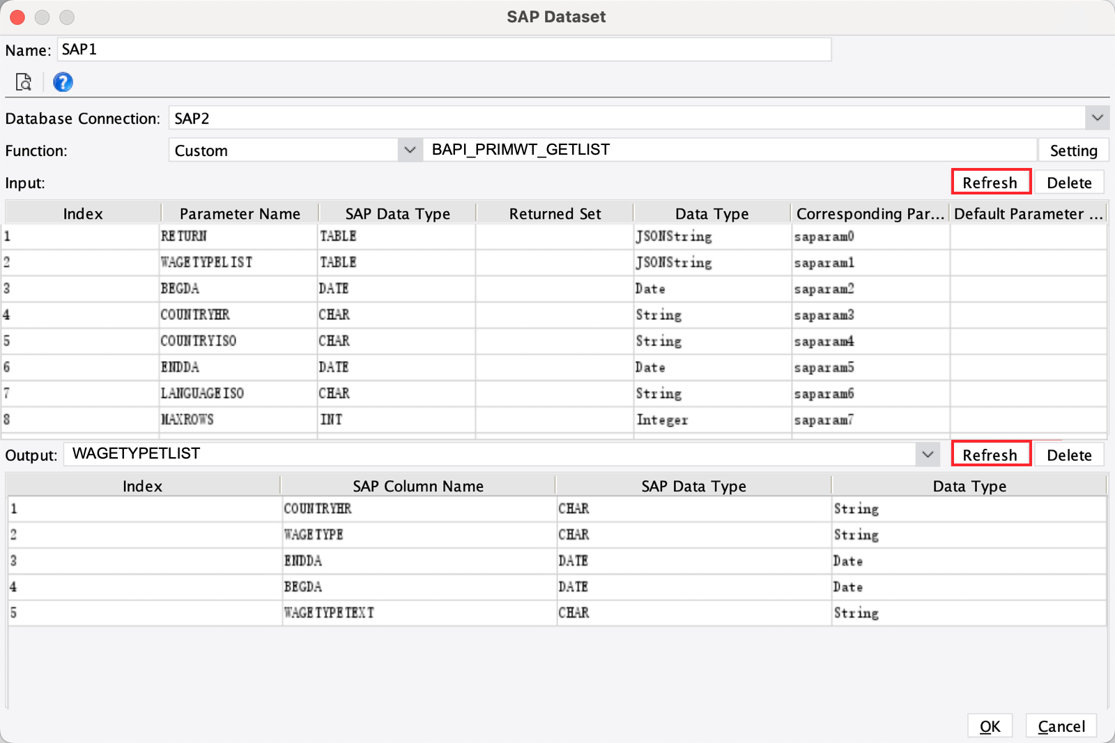Viewport: 1115px width, 743px height.
Task: Confirm with the OK button
Action: 990,726
